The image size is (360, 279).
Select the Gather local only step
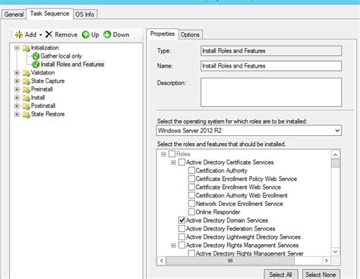[61, 56]
